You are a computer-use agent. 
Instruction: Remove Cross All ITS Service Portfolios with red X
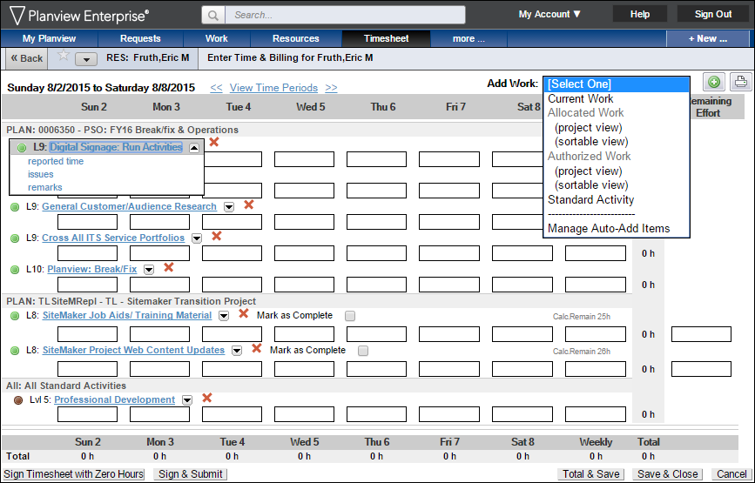point(217,236)
